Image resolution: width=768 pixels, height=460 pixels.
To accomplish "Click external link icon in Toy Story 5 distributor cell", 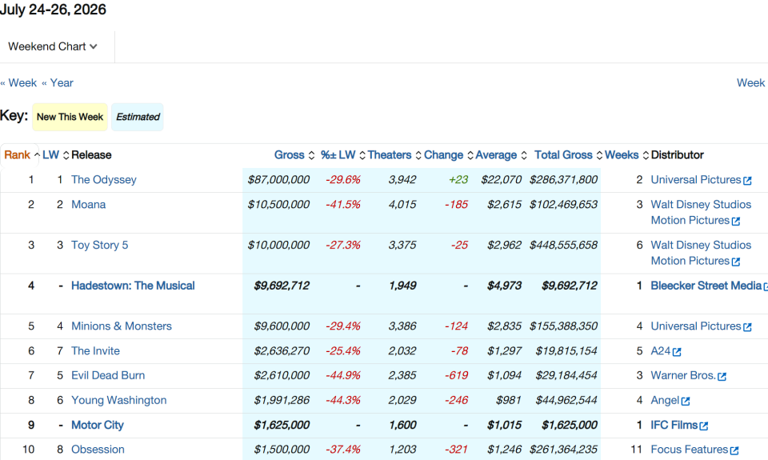I will tap(735, 262).
